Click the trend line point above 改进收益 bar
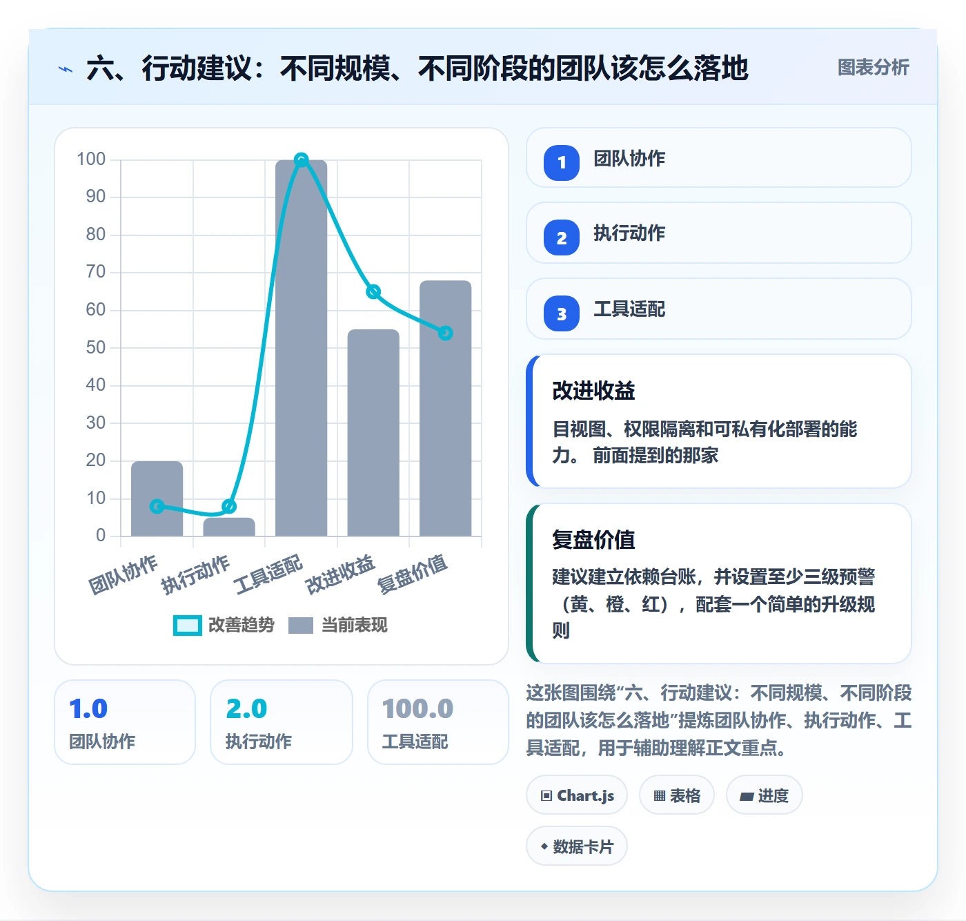The image size is (966, 921). [x=373, y=291]
